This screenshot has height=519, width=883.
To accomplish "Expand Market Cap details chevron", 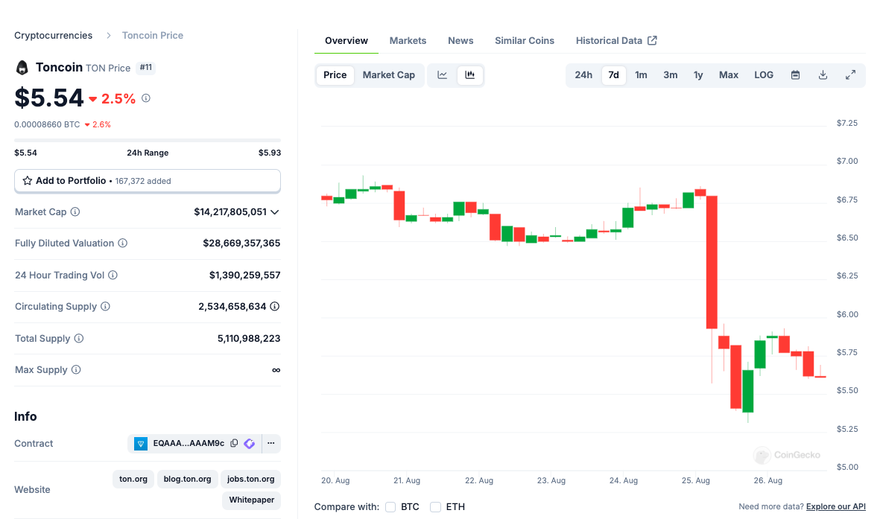I will point(275,212).
